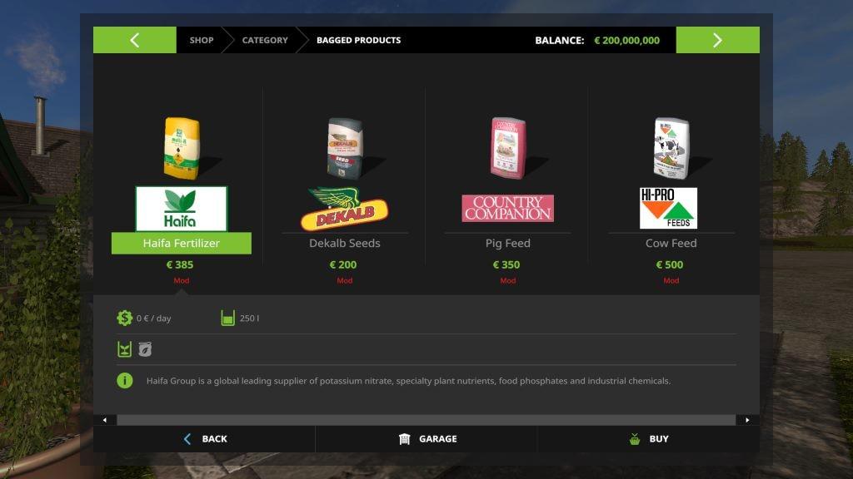853x479 pixels.
Task: Go to the Category breadcrumb
Action: (265, 40)
